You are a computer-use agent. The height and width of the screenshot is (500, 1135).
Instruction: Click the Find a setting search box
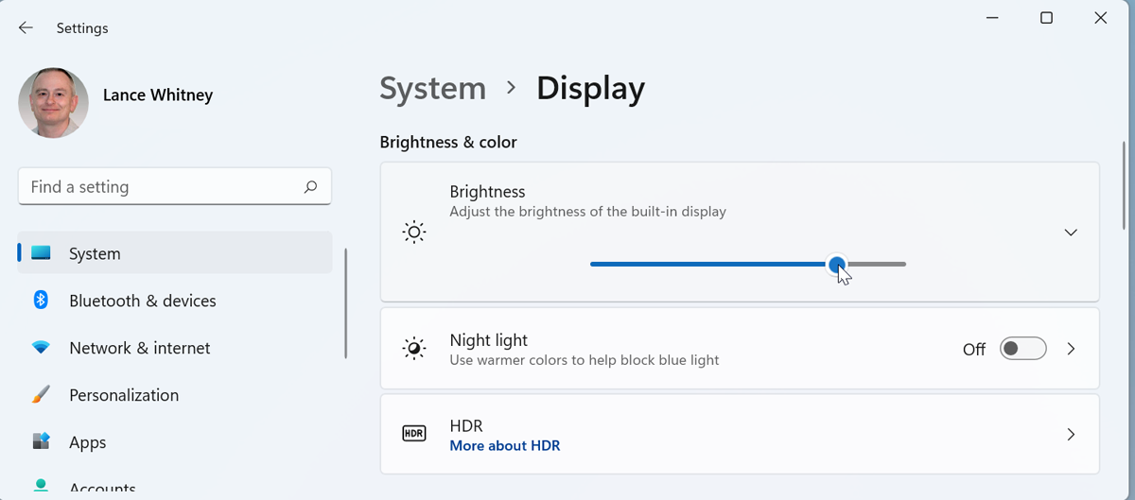pos(161,187)
